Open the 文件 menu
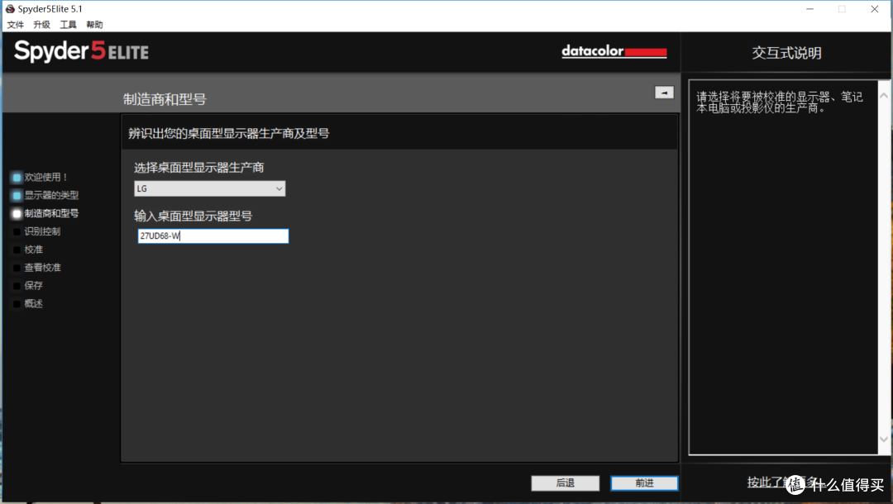Viewport: 893px width, 504px height. (16, 25)
